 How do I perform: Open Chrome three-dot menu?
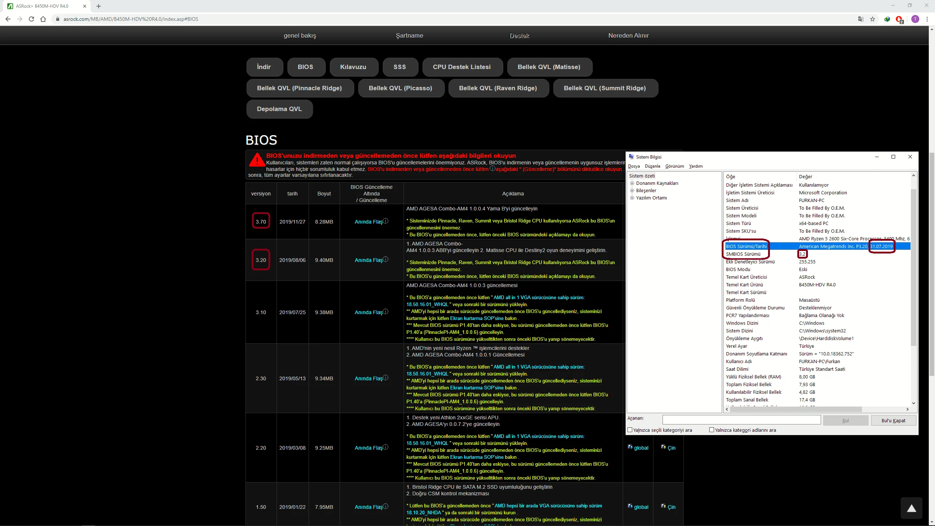927,19
